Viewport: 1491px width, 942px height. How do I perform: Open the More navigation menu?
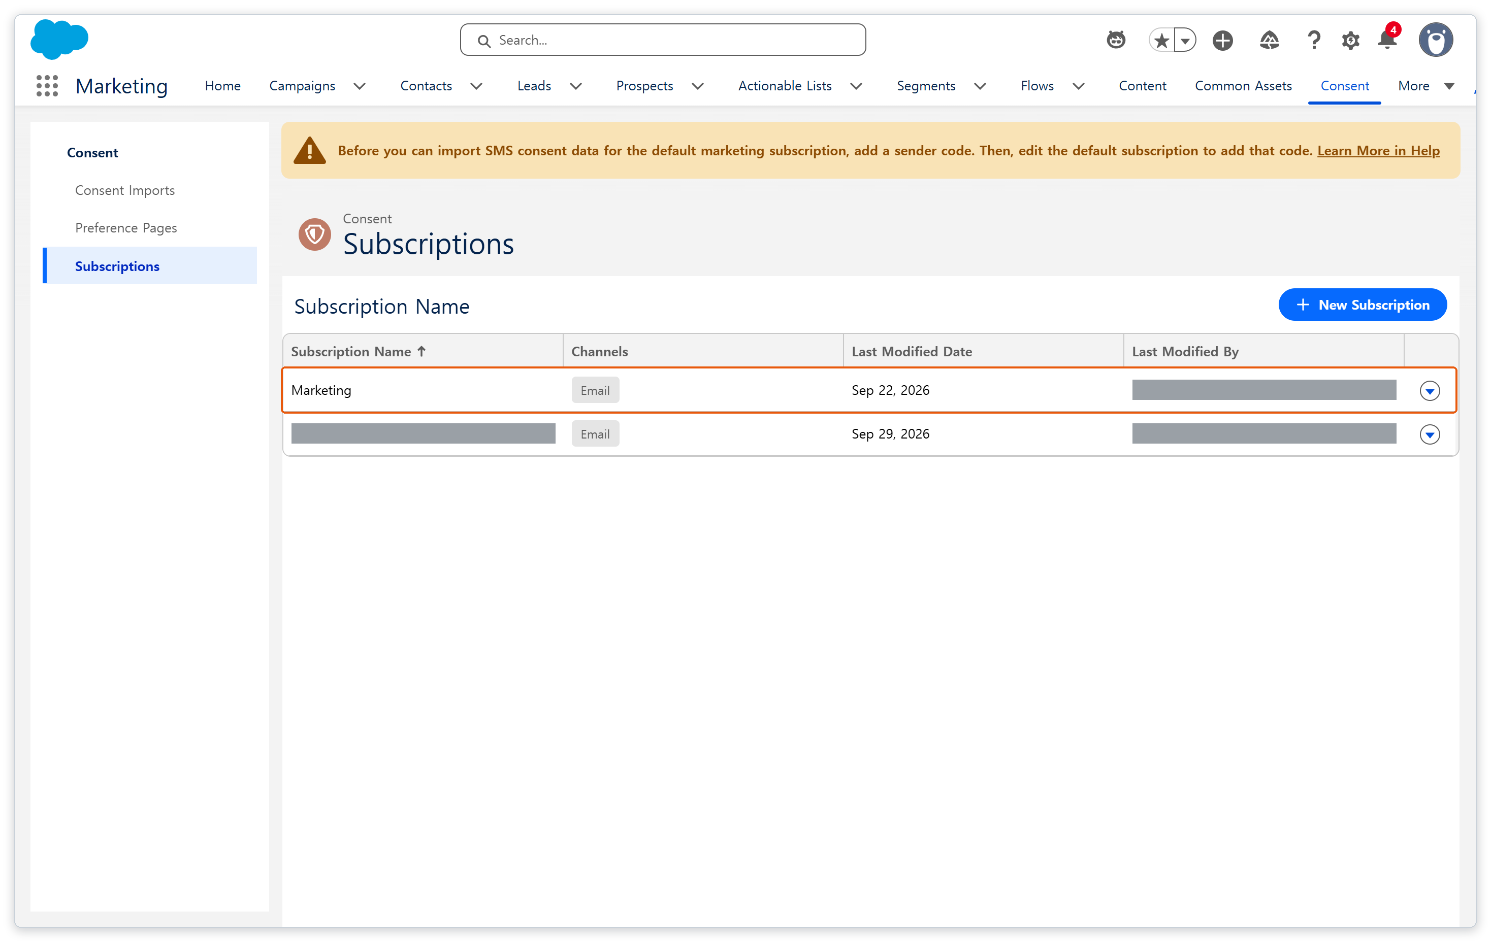coord(1426,86)
